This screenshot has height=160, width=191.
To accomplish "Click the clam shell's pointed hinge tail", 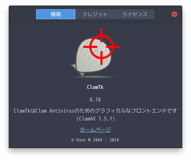I will tap(78, 70).
